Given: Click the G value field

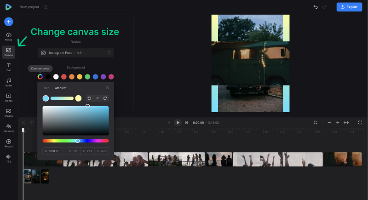Looking at the screenshot, I should click(87, 151).
